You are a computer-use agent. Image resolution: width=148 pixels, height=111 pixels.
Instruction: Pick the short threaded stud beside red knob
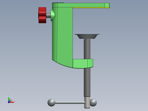[48, 15]
